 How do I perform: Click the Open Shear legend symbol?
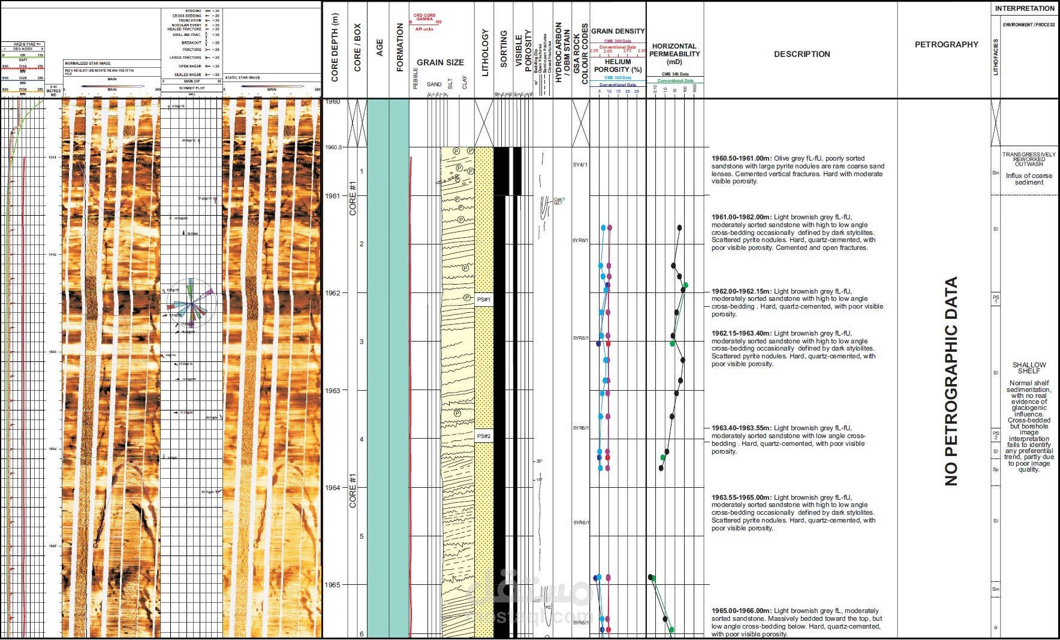[x=207, y=66]
